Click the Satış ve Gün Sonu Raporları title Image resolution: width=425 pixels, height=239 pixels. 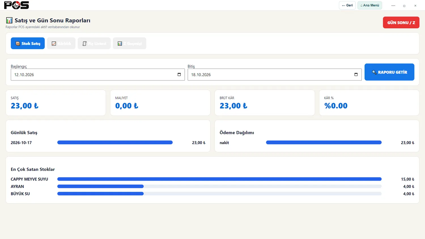point(52,20)
